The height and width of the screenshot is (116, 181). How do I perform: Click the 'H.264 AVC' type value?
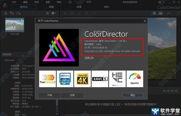pos(27,86)
